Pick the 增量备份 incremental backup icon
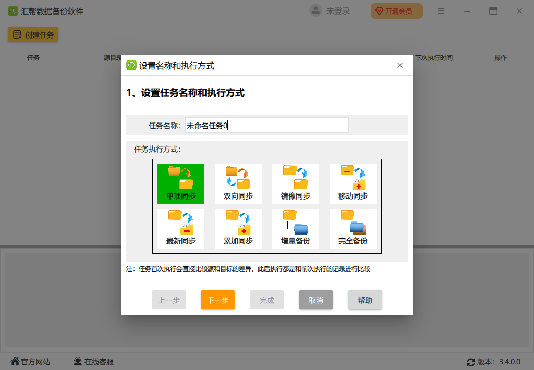Image resolution: width=534 pixels, height=370 pixels. [295, 228]
